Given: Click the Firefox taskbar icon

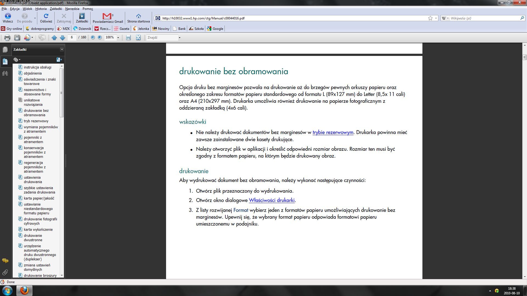Looking at the screenshot, I should [24, 290].
